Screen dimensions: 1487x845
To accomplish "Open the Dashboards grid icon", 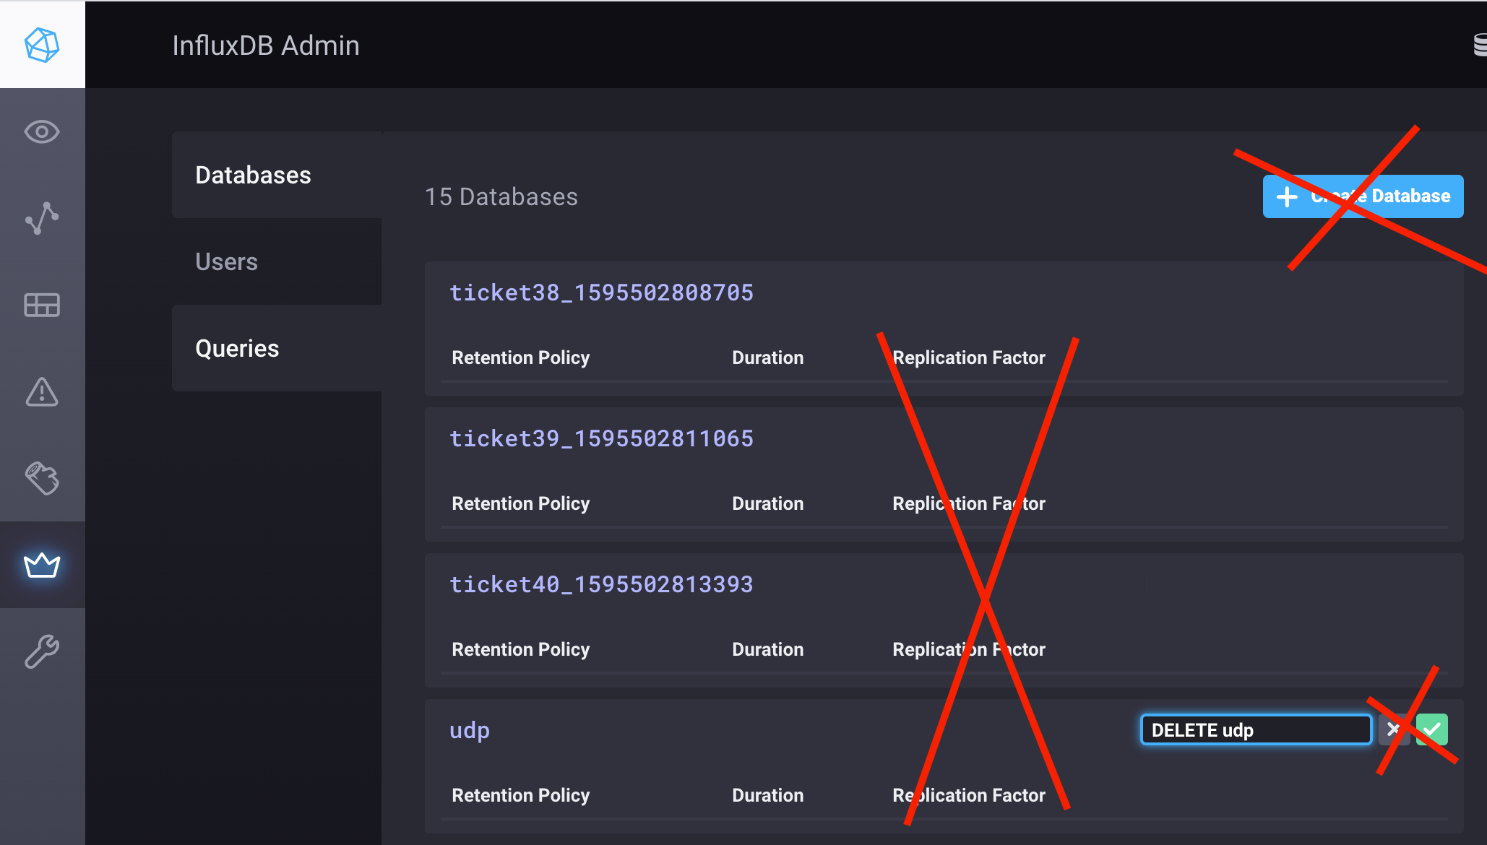I will point(42,305).
